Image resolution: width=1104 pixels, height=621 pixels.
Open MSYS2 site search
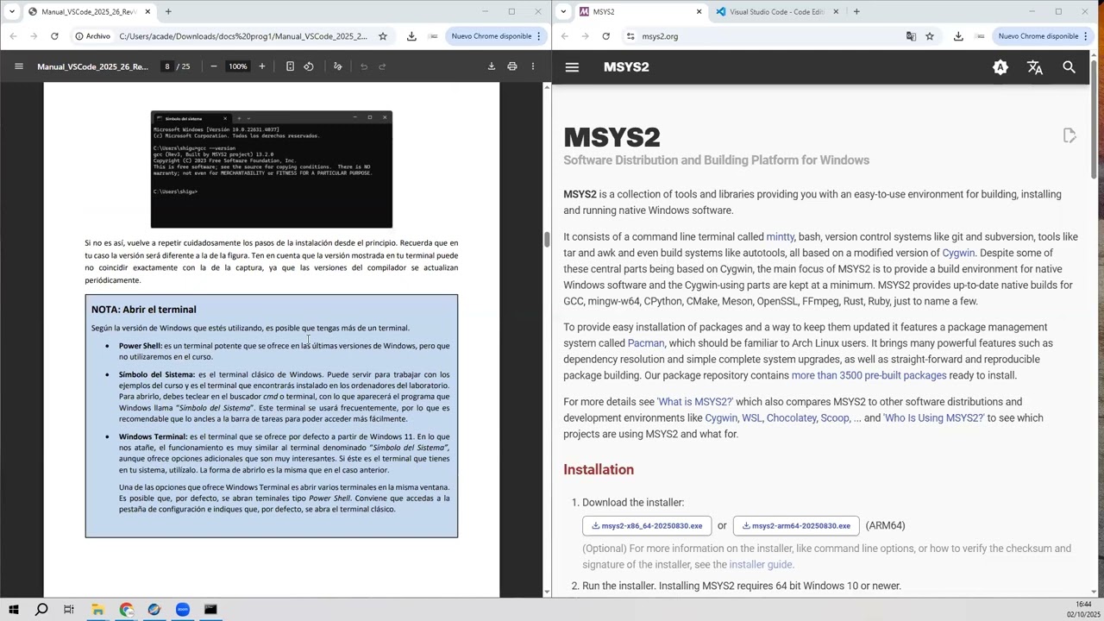coord(1069,67)
